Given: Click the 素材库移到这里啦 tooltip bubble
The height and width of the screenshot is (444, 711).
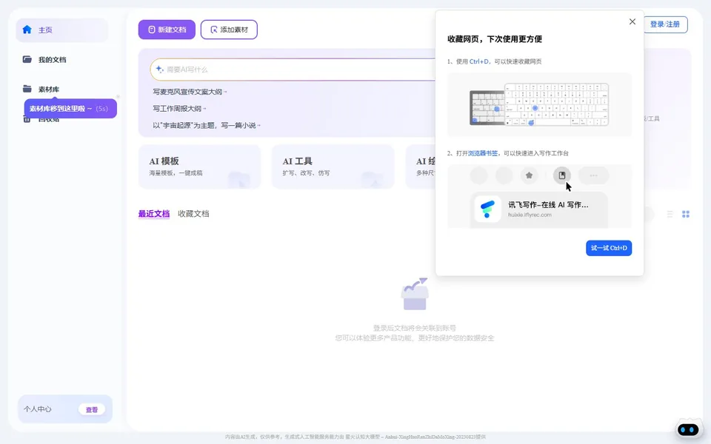Looking at the screenshot, I should point(71,109).
